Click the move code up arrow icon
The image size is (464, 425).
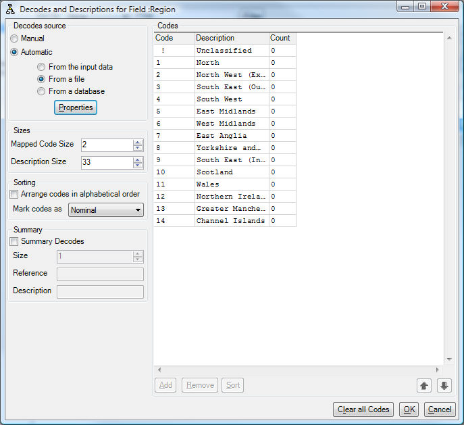tap(424, 385)
